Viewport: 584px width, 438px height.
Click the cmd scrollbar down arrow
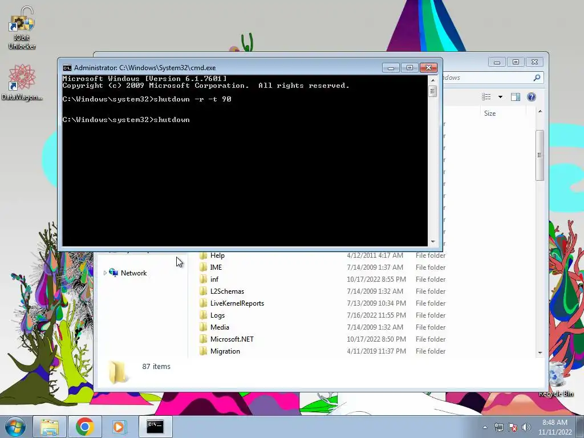433,242
